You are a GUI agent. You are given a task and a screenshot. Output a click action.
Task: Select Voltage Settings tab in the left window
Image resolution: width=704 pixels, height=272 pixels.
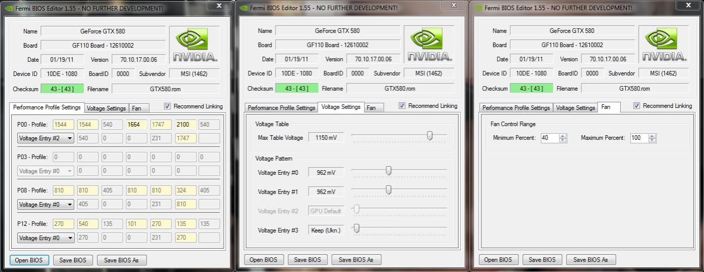tap(106, 108)
